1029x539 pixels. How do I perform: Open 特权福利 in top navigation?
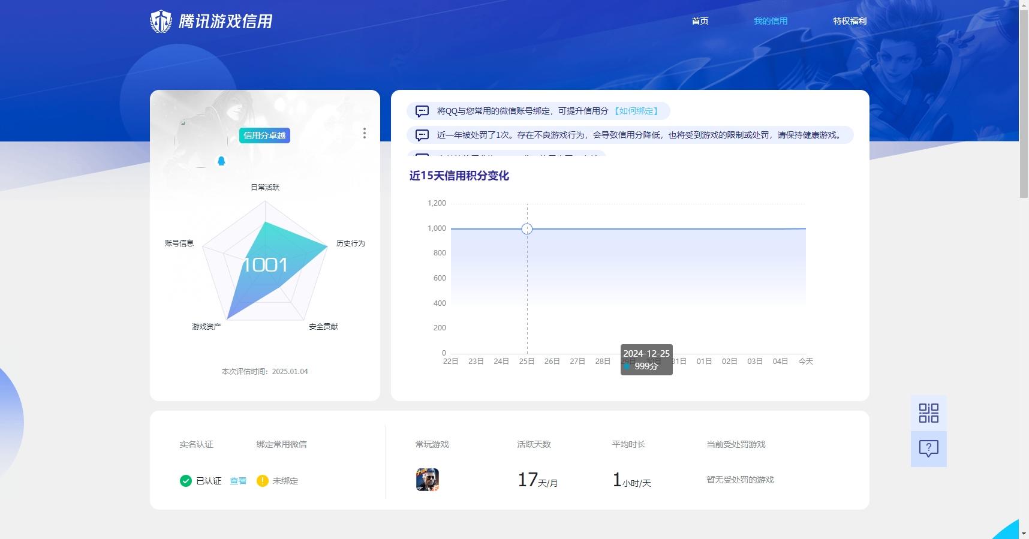850,21
